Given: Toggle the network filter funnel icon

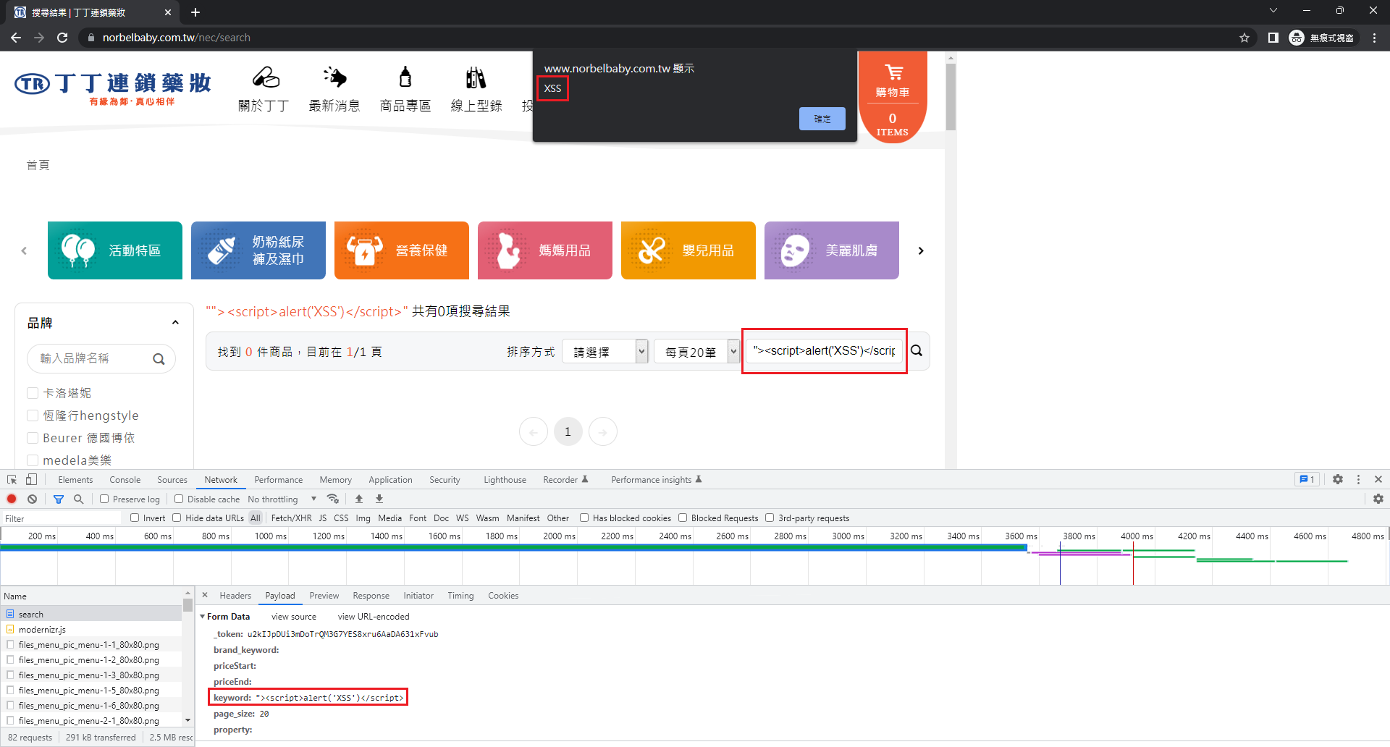Looking at the screenshot, I should coord(59,499).
